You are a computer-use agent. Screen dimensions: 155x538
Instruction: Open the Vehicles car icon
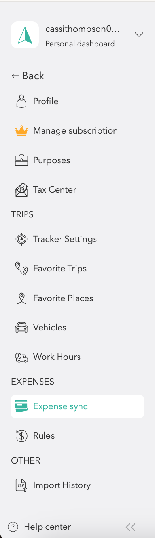click(21, 328)
